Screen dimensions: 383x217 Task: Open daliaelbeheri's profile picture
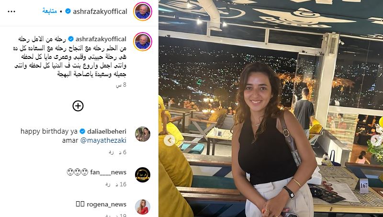pos(142,134)
